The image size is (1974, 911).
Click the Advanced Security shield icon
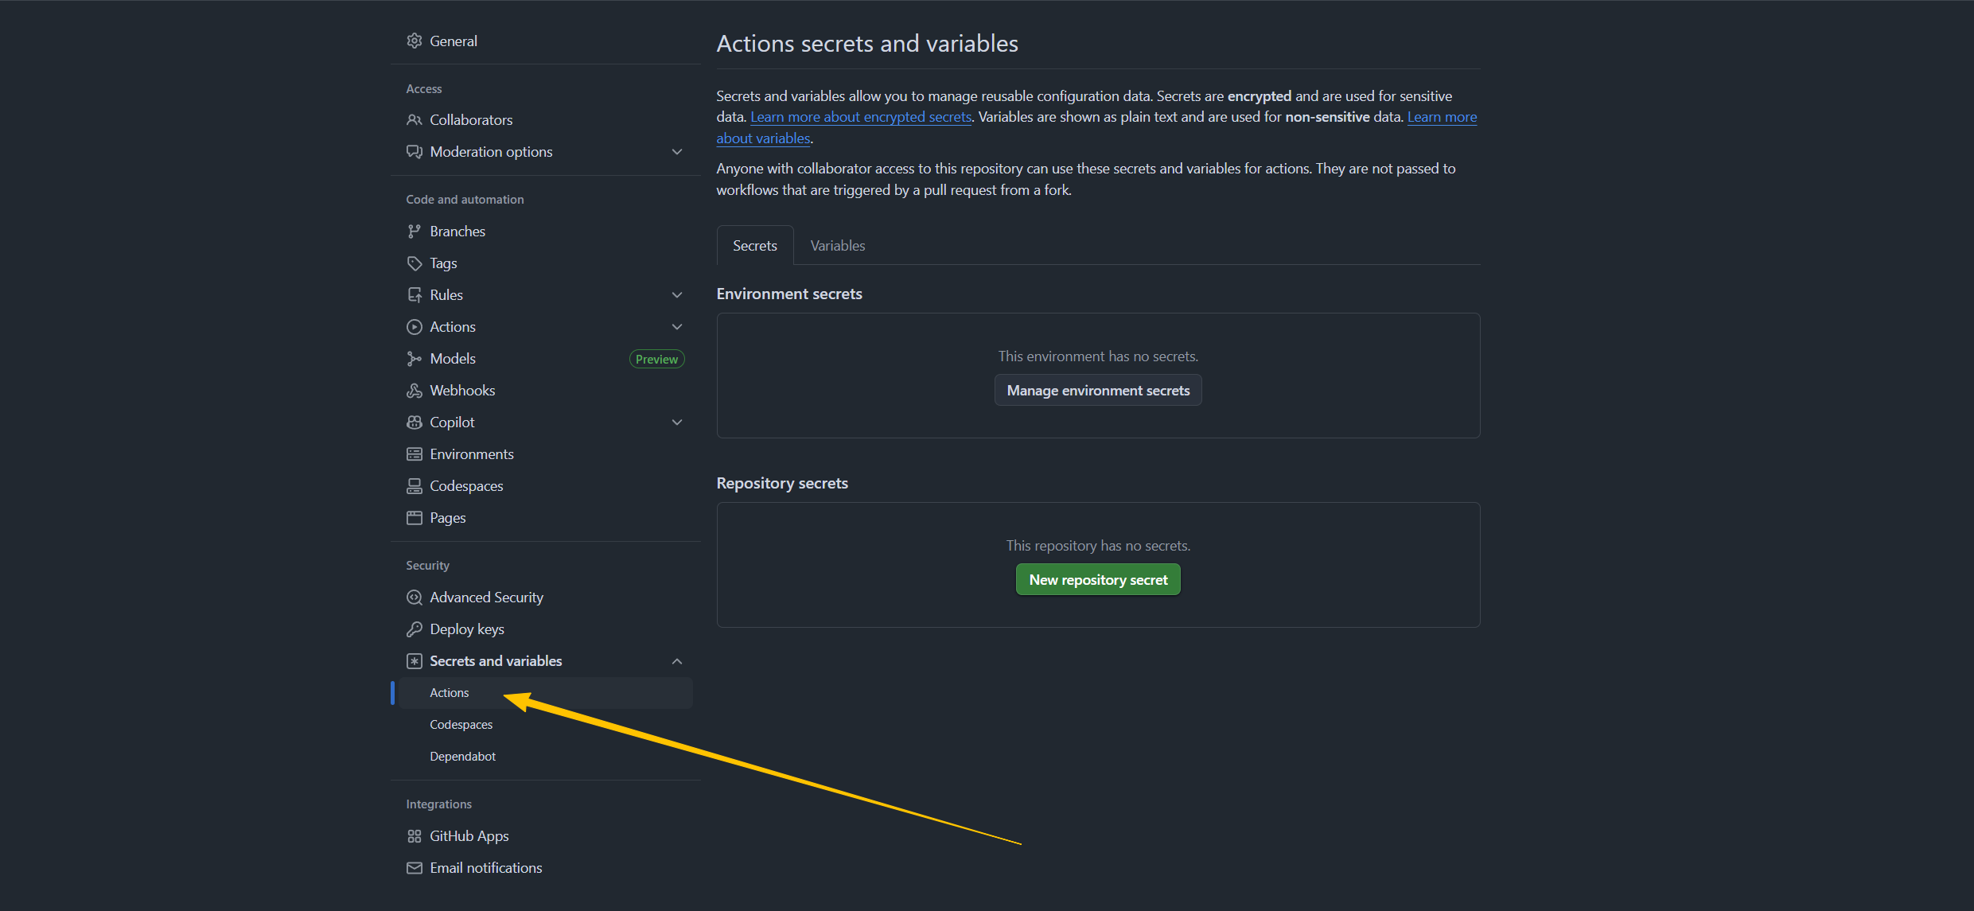(x=414, y=598)
